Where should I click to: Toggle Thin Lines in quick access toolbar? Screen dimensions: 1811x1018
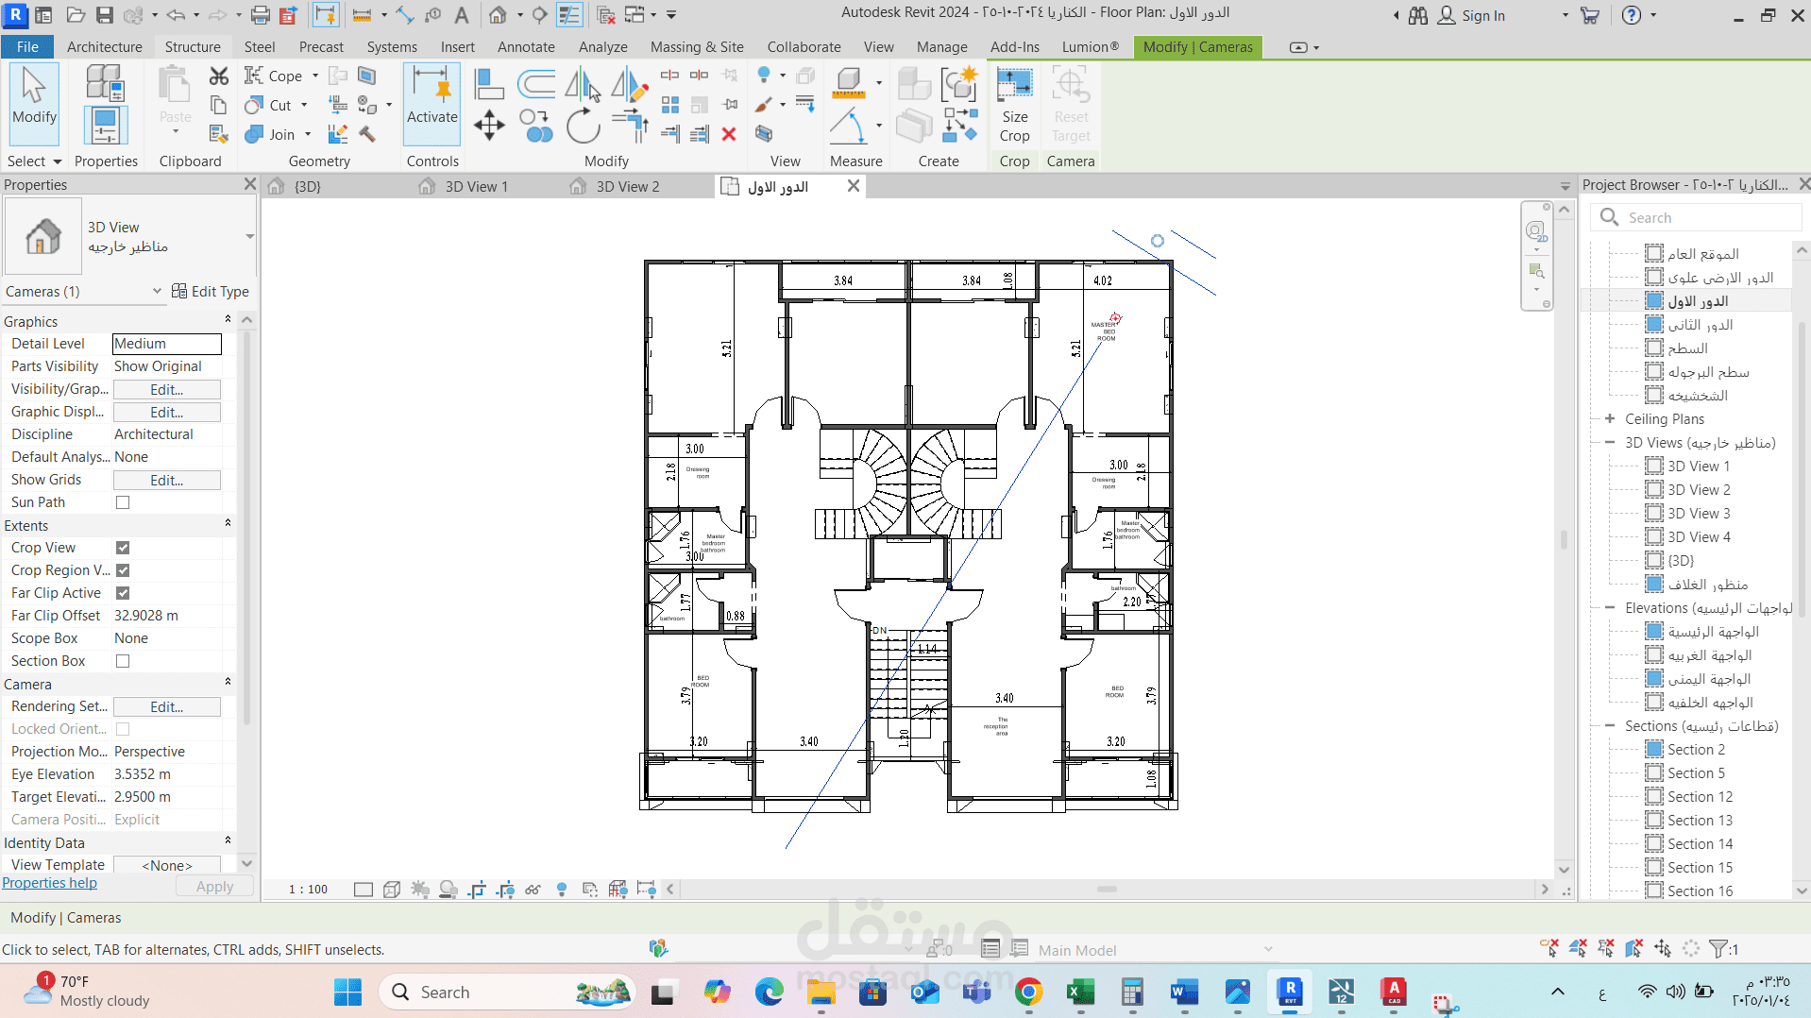coord(569,15)
